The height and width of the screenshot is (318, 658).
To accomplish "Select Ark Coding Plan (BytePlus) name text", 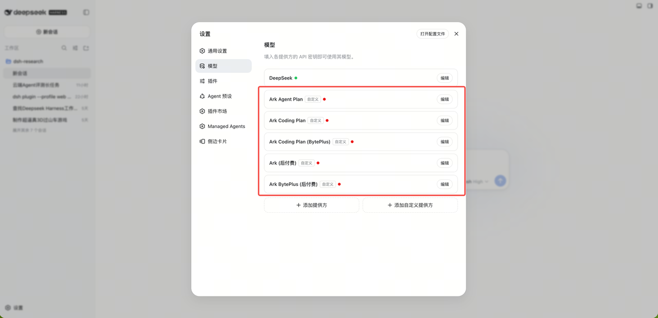I will click(300, 142).
